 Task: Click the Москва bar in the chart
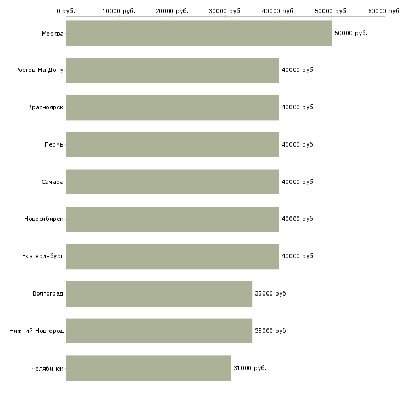(199, 33)
